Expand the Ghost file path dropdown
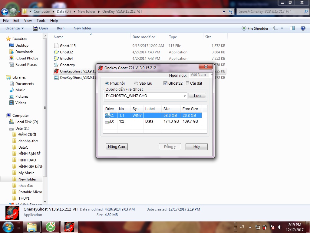The height and width of the screenshot is (233, 310). click(x=185, y=96)
